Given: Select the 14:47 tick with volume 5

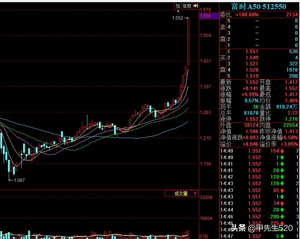Looking at the screenshot, I should point(260,236).
